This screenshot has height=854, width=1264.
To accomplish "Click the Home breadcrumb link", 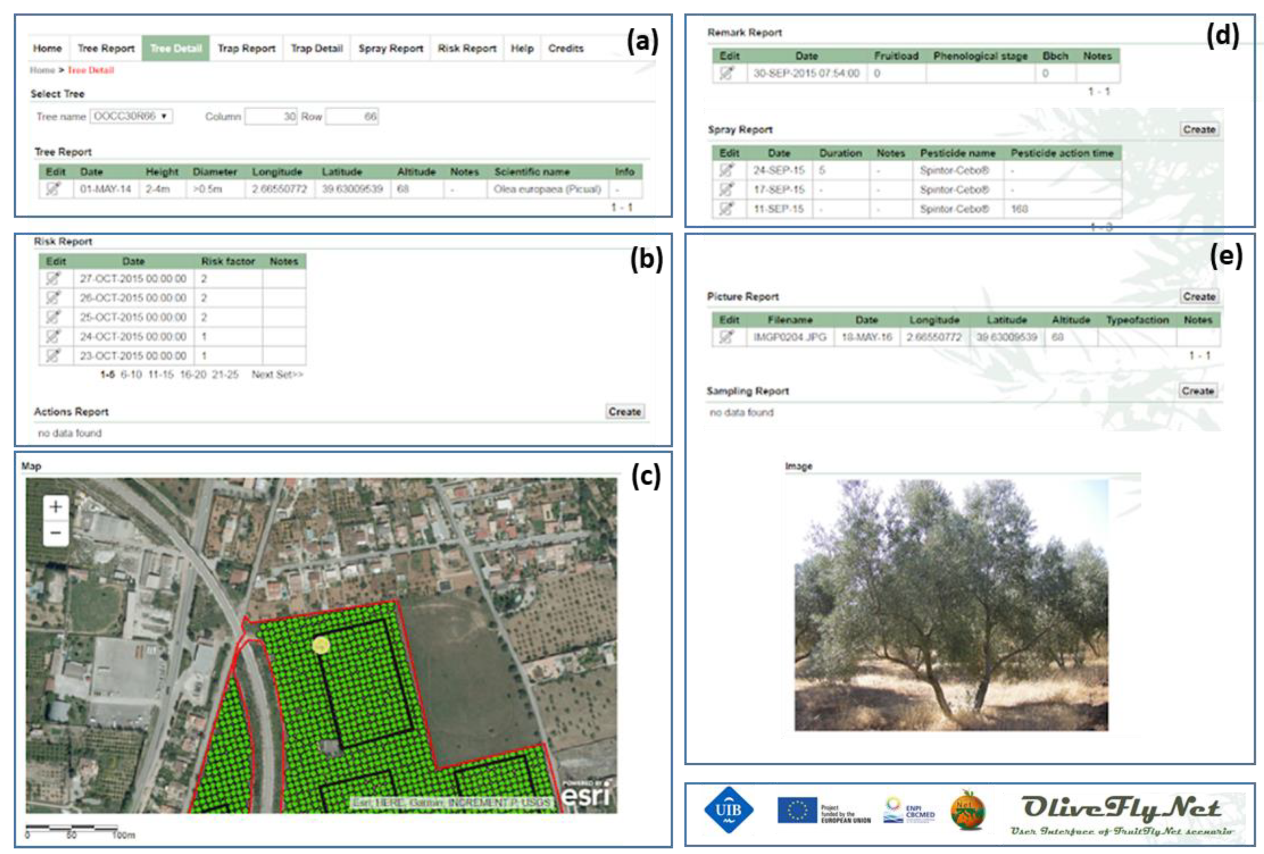I will coord(43,70).
